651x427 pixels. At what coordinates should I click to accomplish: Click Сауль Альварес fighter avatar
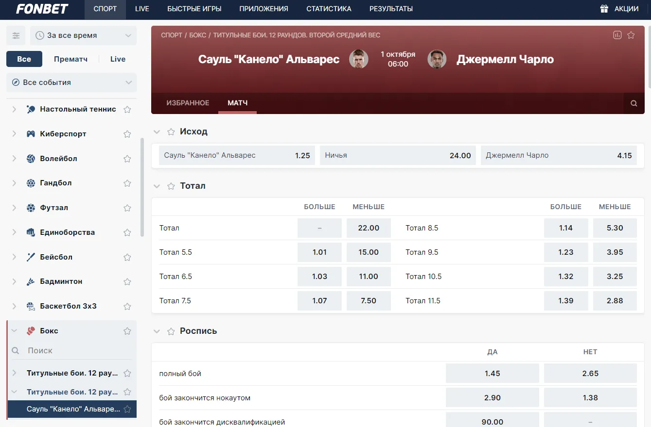click(x=358, y=59)
